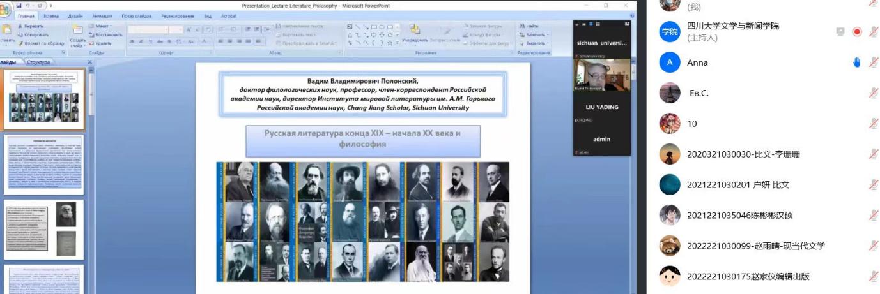This screenshot has height=294, width=880.
Task: Click Удалить to delete the slide
Action: click(102, 43)
